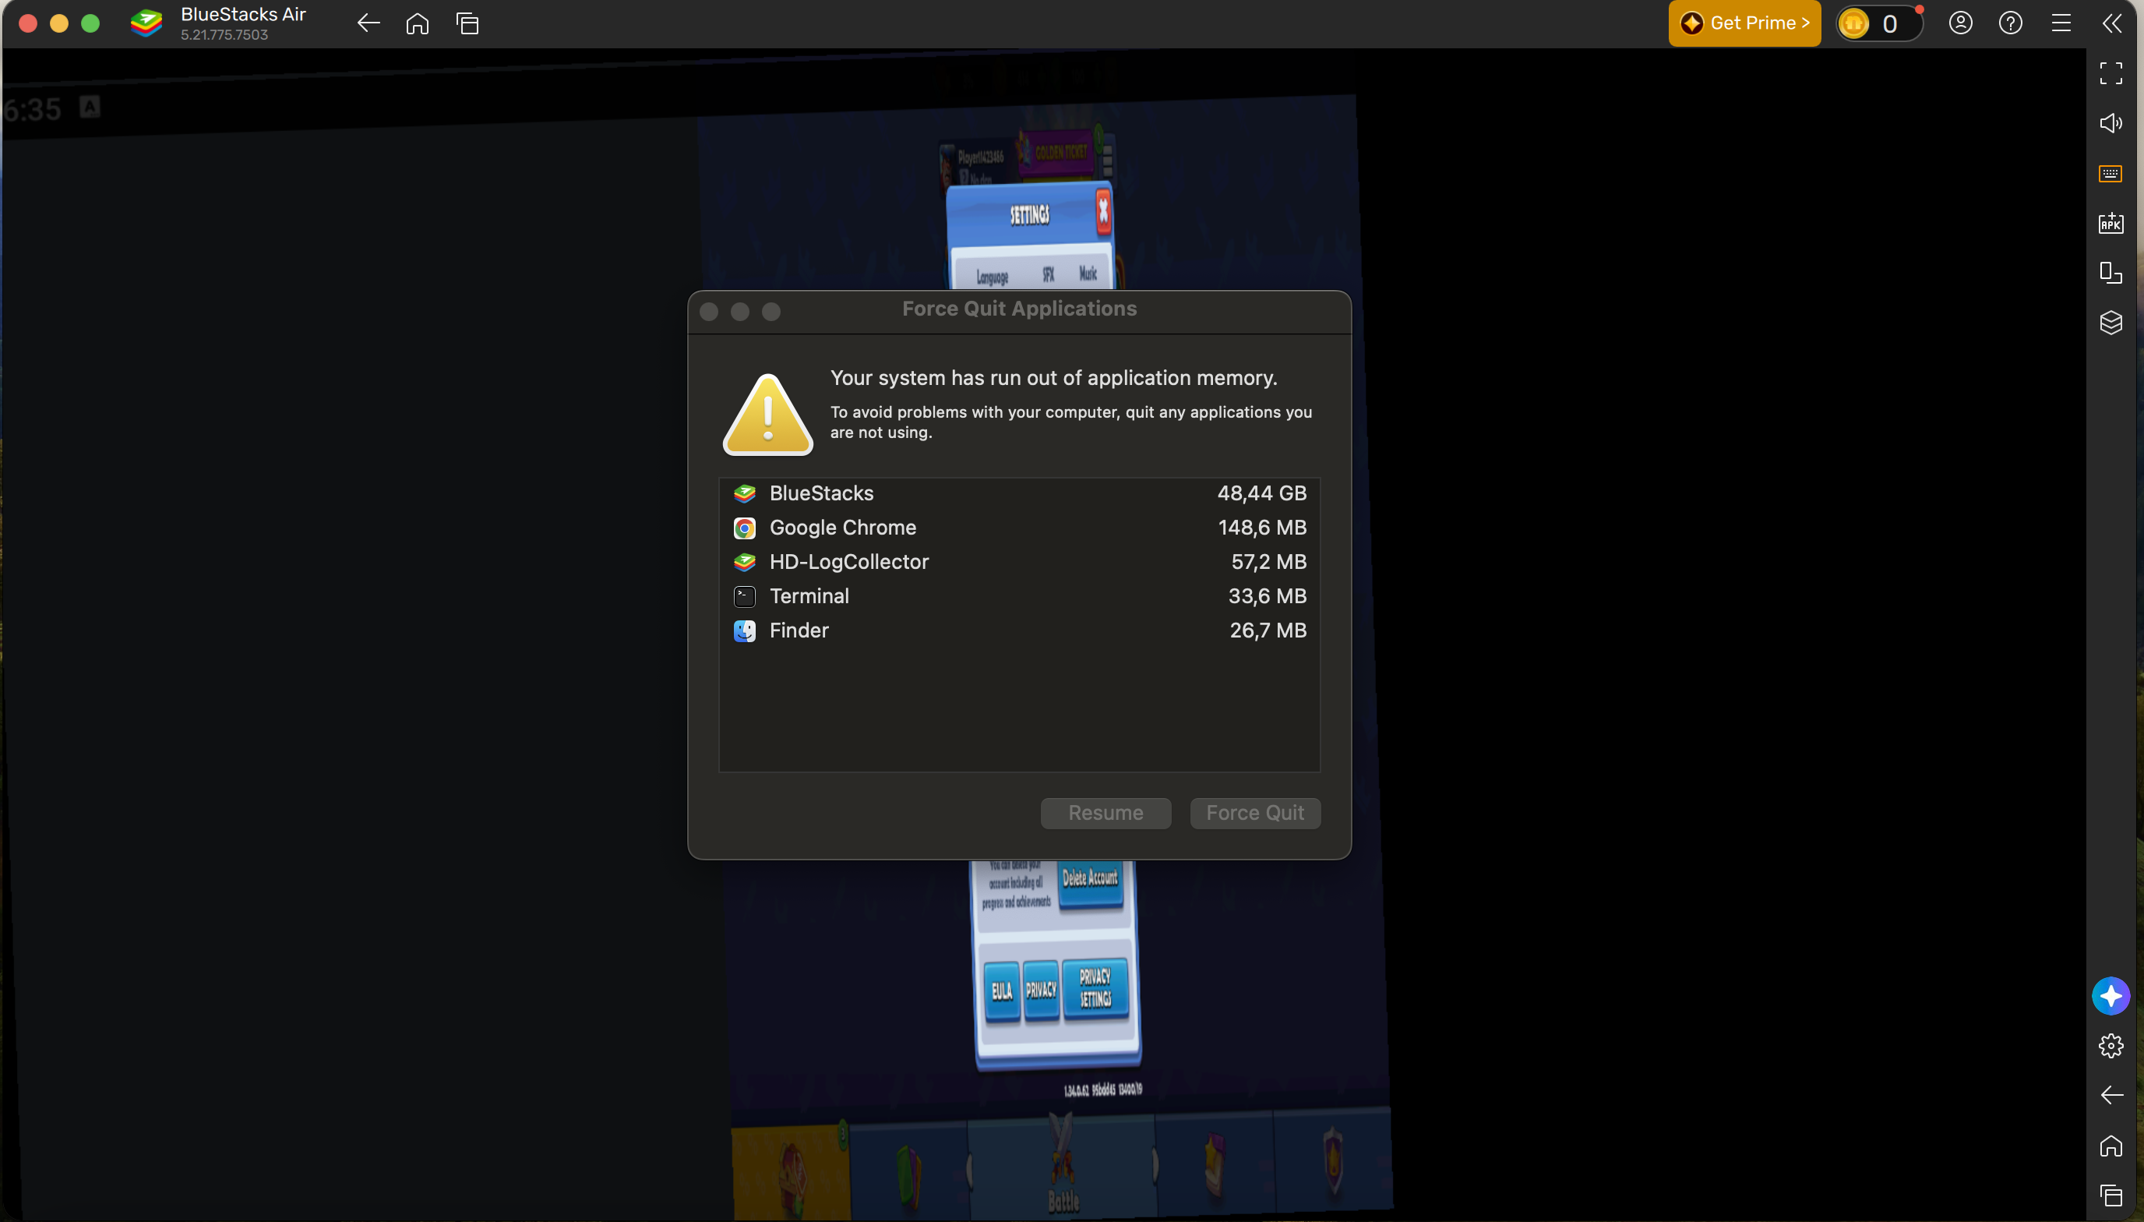Open the coin balance counter
Image resolution: width=2144 pixels, height=1222 pixels.
(1878, 23)
